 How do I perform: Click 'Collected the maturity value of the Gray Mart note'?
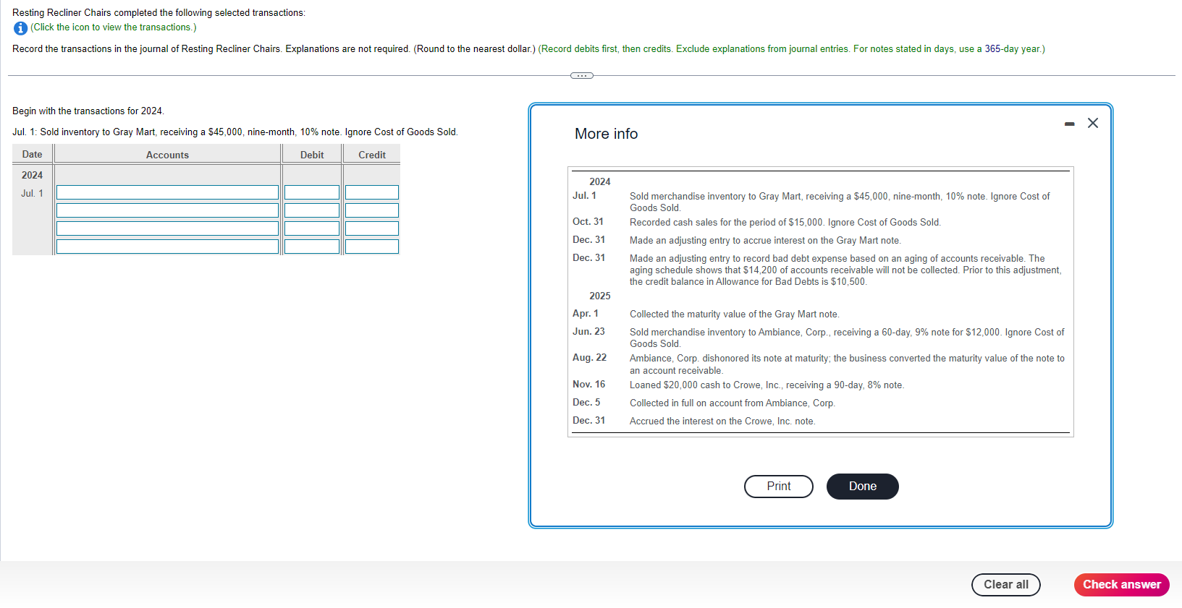pos(735,314)
